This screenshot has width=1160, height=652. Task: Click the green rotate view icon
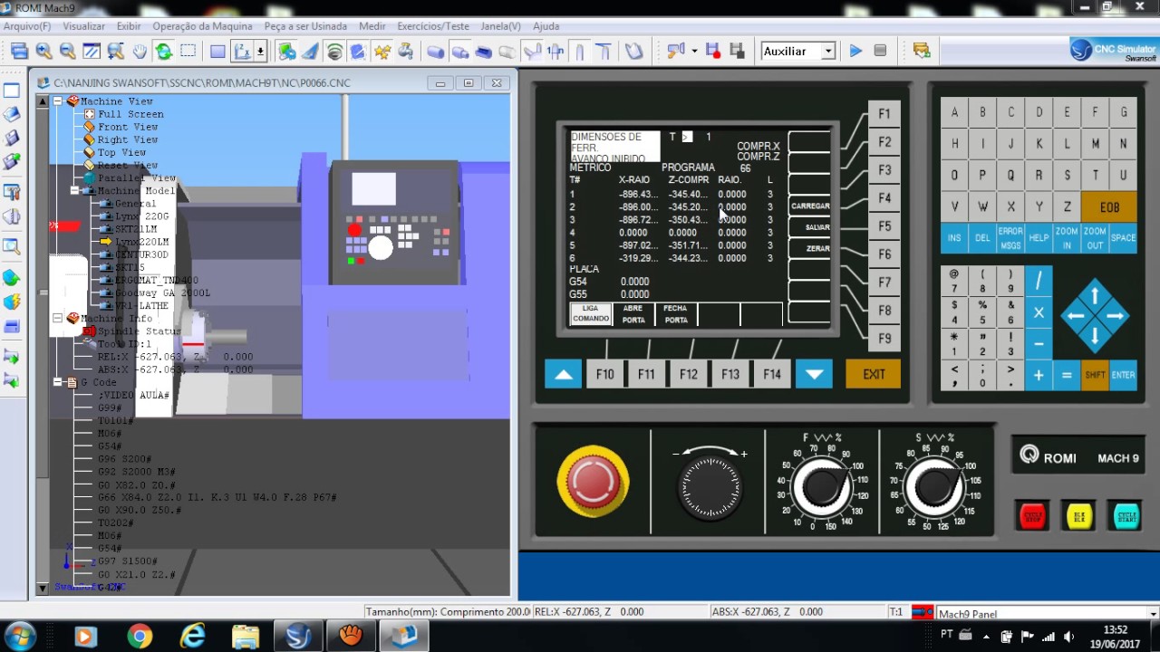click(x=163, y=52)
